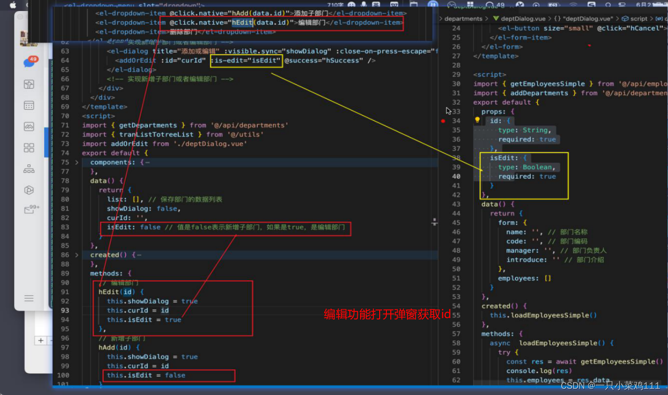Click 'employees: []' on line 51

(x=525, y=278)
